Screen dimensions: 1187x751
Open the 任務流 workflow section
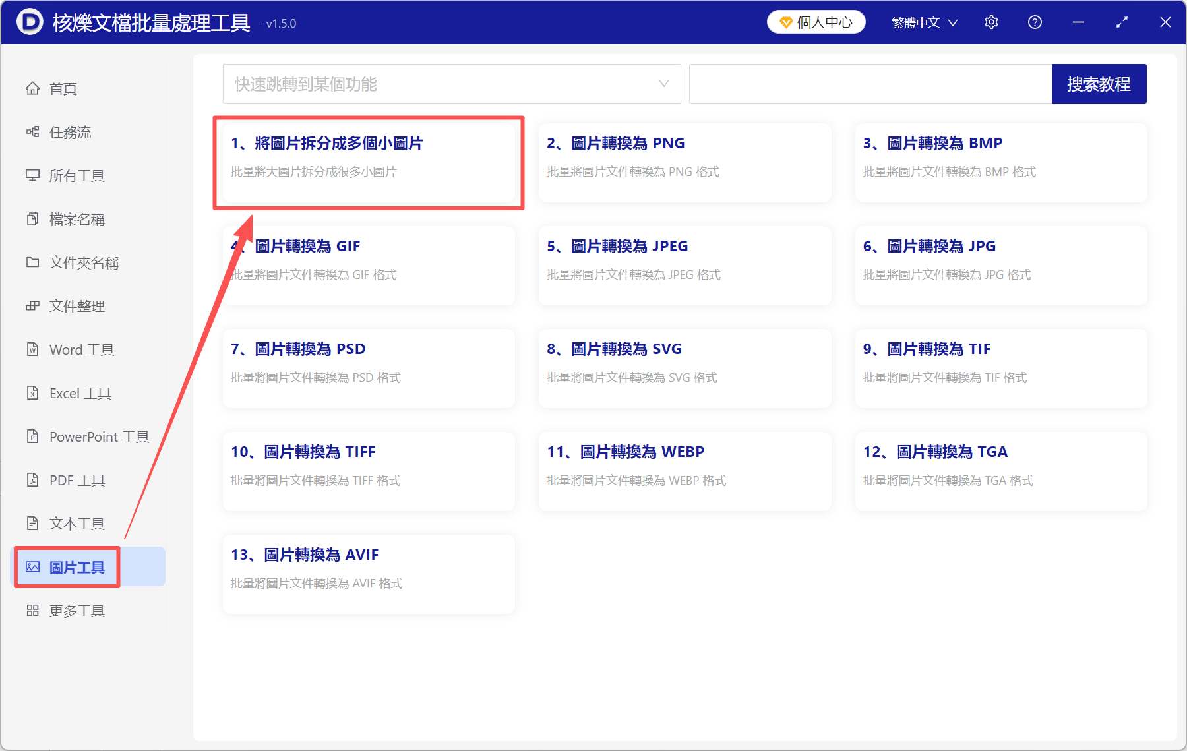69,132
